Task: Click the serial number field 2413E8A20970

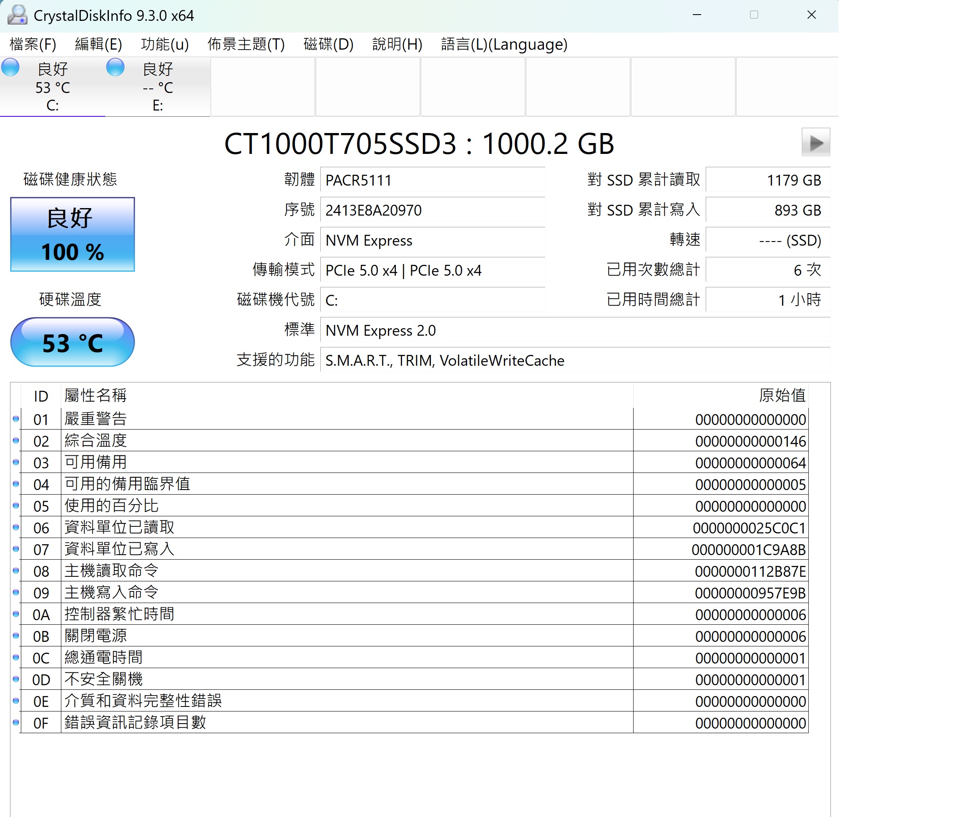Action: tap(433, 210)
